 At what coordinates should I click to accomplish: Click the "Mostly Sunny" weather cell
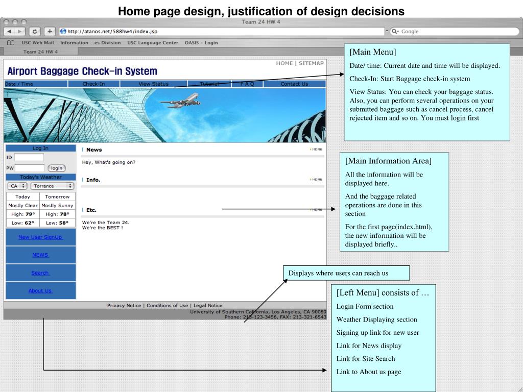(57, 205)
